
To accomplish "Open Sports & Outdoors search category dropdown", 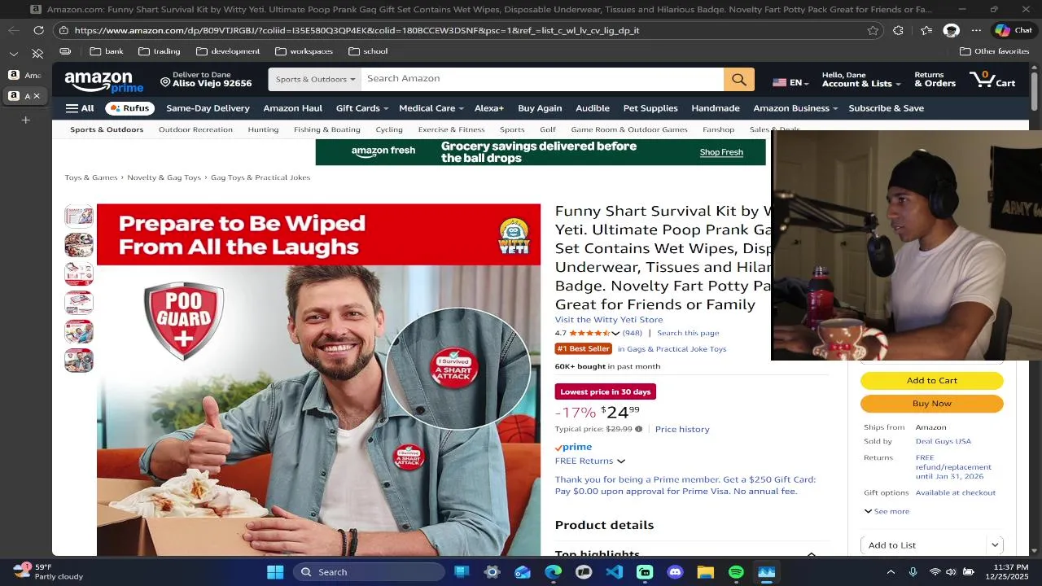I will (x=315, y=79).
